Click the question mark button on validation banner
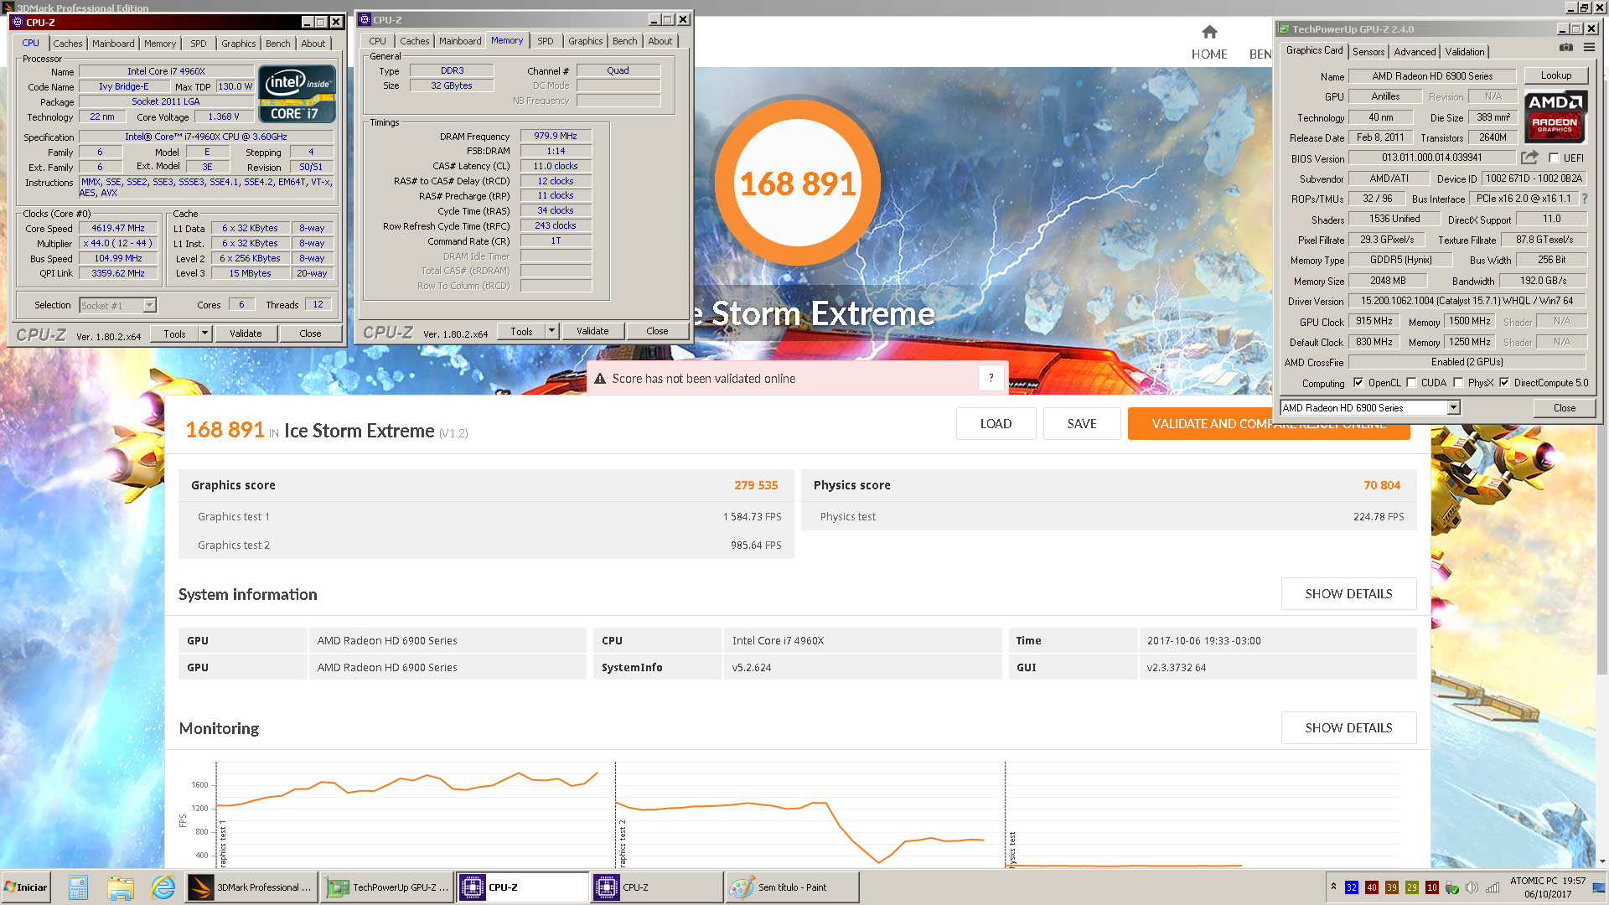1609x905 pixels. (991, 378)
